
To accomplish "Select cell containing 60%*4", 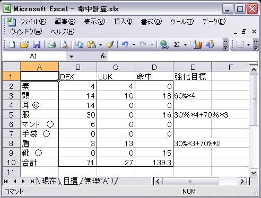I will coord(193,96).
